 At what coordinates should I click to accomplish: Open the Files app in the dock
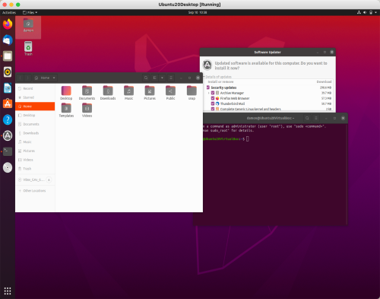(x=8, y=56)
